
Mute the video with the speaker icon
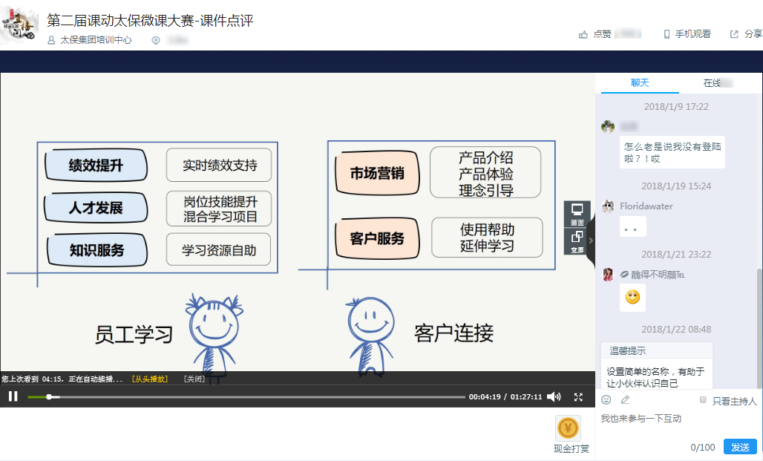point(554,397)
